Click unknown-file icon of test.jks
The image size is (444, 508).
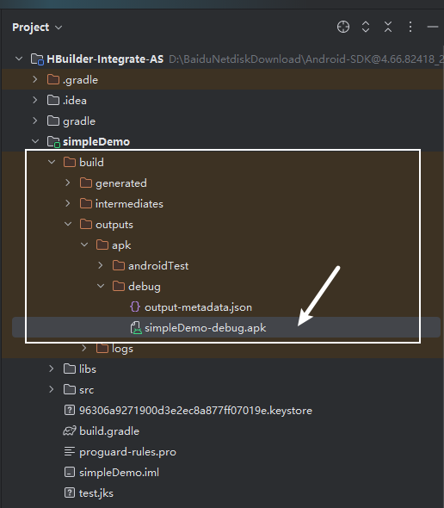tap(70, 493)
